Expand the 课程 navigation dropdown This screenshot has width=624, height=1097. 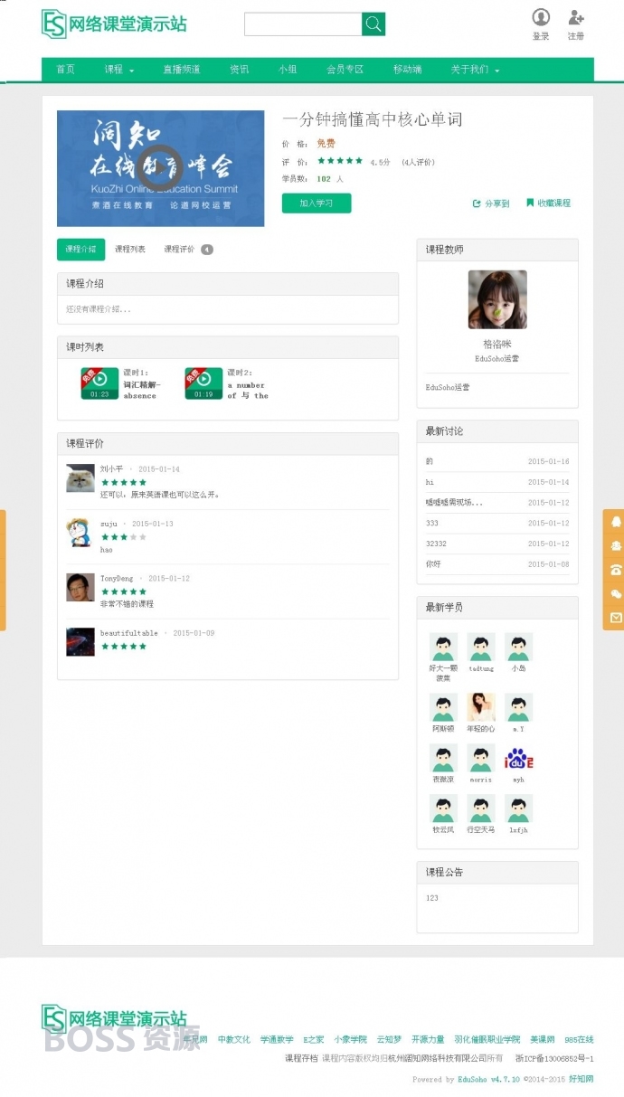[119, 70]
